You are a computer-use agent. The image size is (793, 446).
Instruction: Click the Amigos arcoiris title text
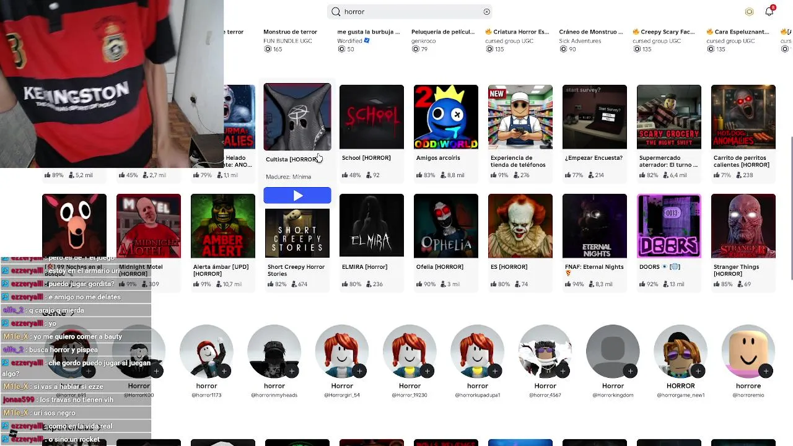pyautogui.click(x=438, y=158)
